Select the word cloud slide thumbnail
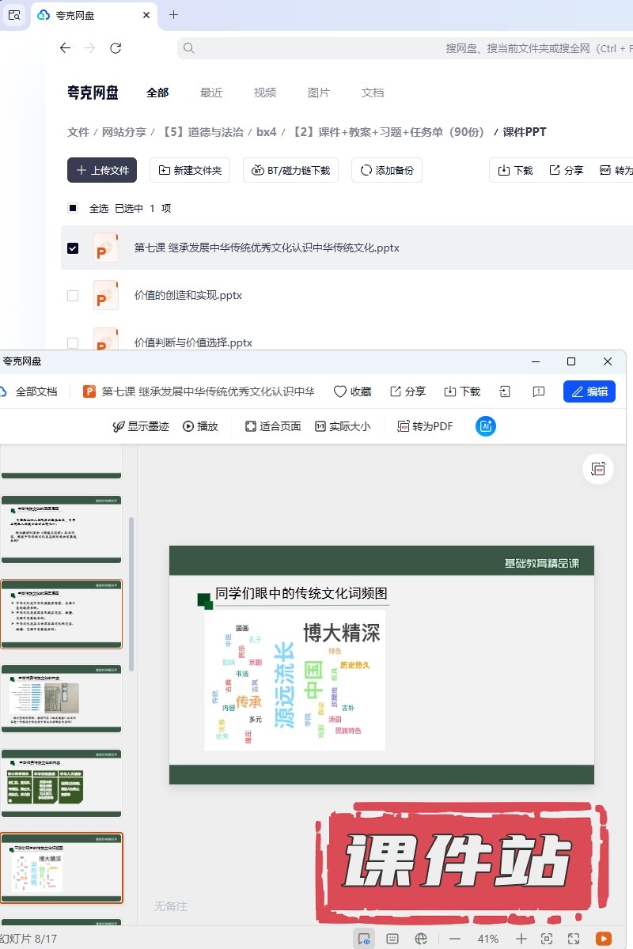 tap(62, 867)
